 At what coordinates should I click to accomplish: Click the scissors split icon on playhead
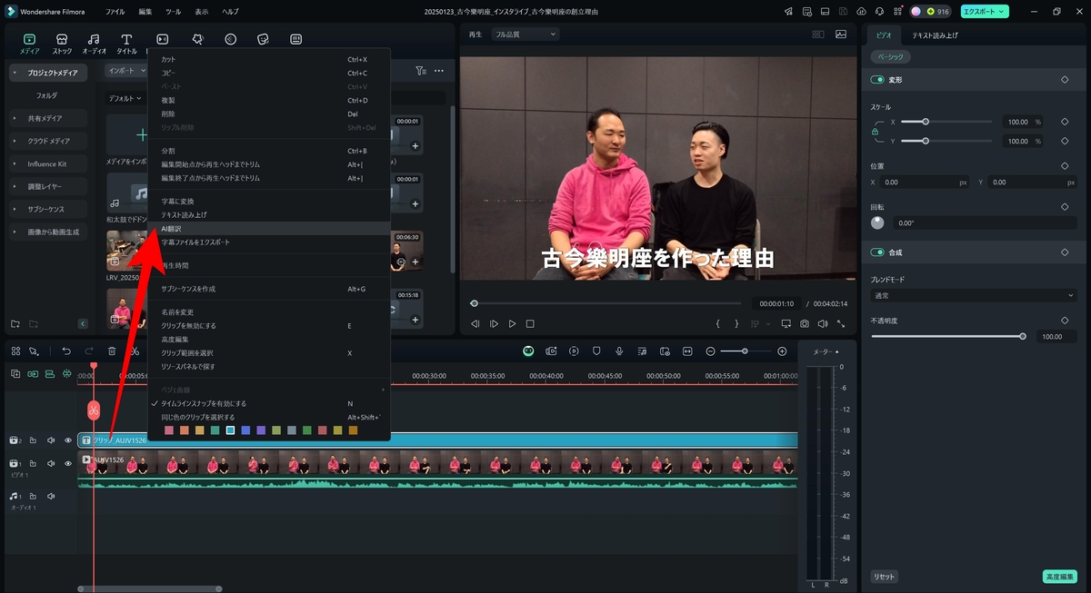pyautogui.click(x=93, y=410)
